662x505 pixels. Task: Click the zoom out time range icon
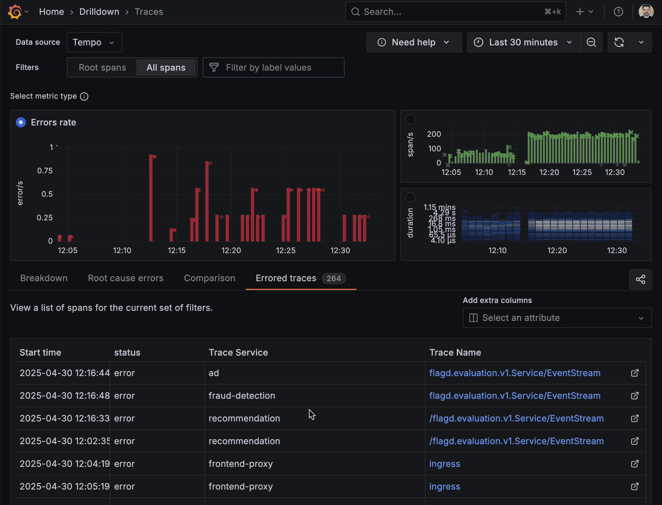[x=591, y=42]
